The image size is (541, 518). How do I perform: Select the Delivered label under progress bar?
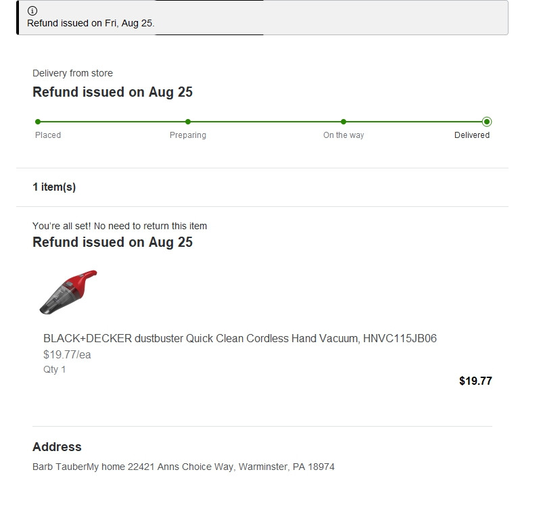[x=472, y=135]
